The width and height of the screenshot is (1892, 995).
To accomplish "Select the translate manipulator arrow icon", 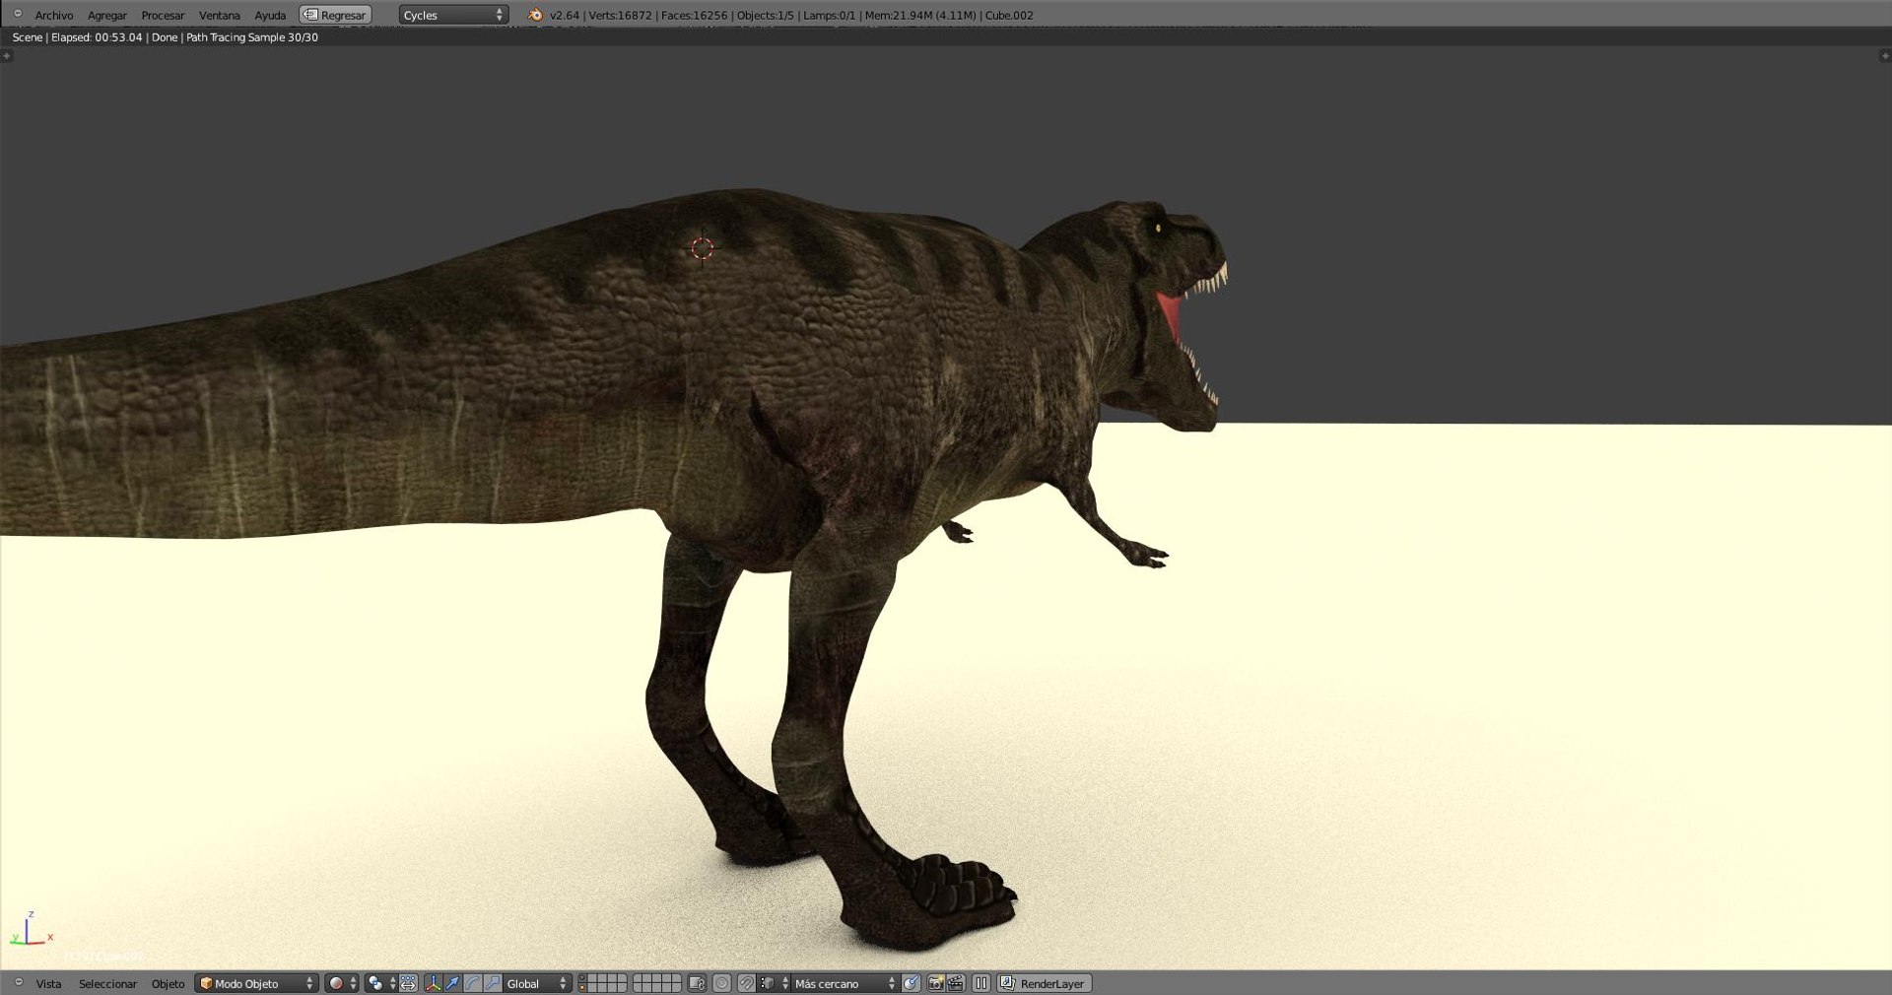I will 452,983.
